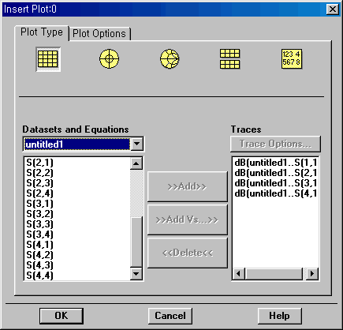Switch to the Plot Options tab
The height and width of the screenshot is (330, 343).
click(99, 34)
